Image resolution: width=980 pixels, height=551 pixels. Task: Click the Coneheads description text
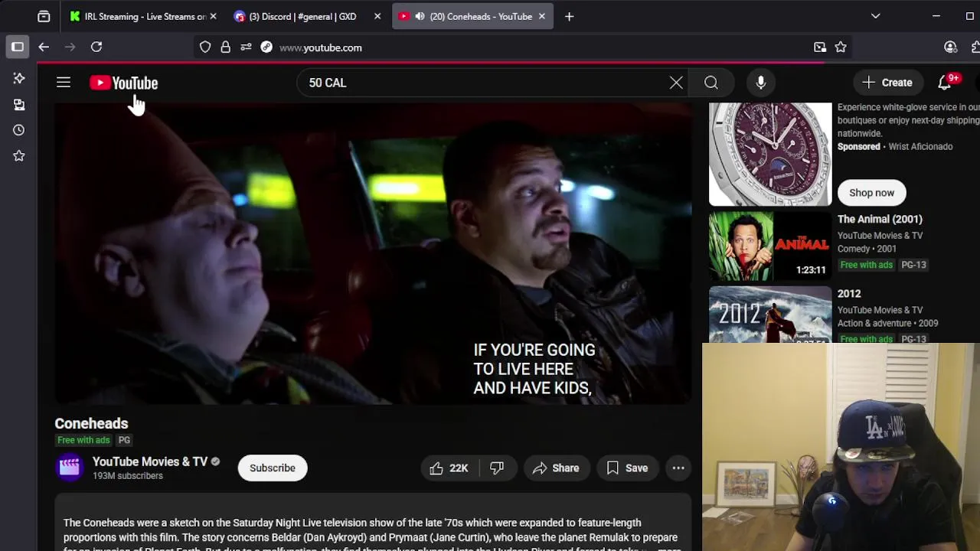coord(372,536)
